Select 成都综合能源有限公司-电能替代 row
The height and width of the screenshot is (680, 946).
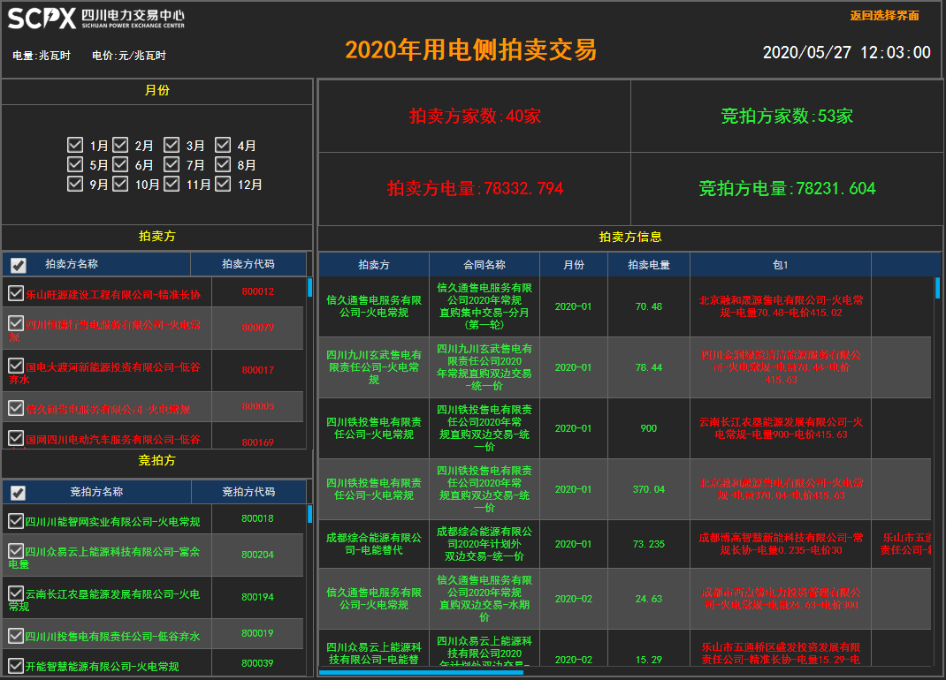coord(625,544)
